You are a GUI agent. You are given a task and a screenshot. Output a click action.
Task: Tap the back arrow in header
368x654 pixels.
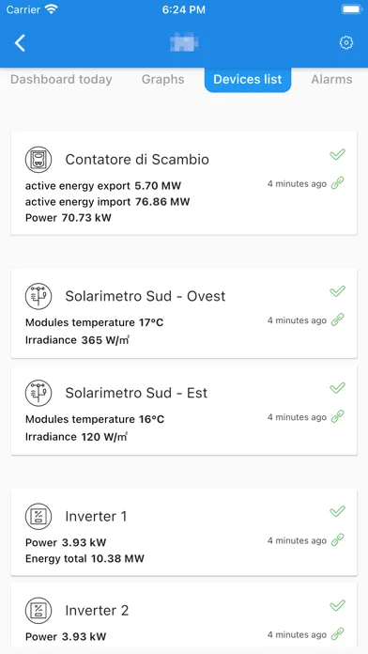click(x=20, y=43)
